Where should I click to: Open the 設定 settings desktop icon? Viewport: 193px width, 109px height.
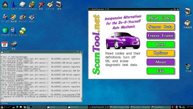point(41,5)
